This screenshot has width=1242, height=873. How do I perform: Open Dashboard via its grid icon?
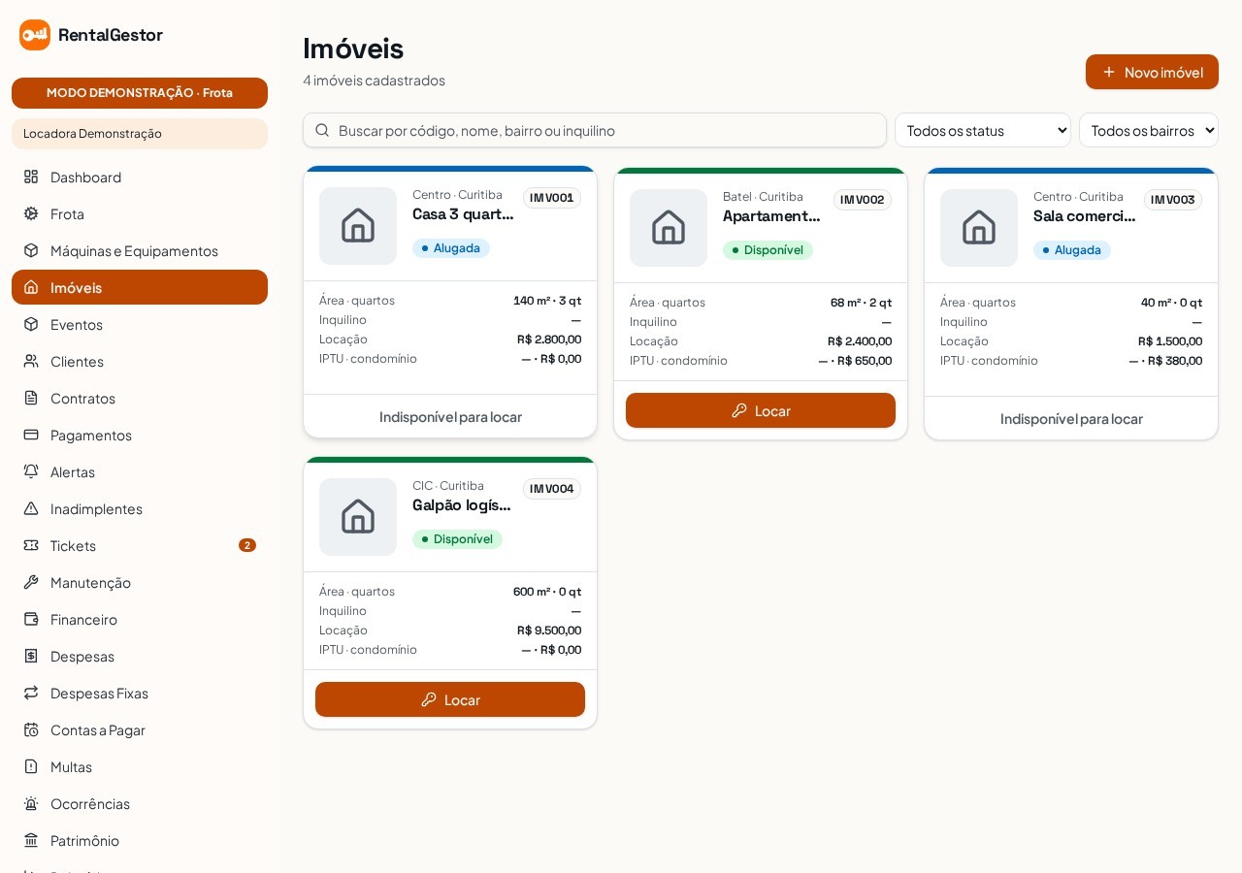31,177
